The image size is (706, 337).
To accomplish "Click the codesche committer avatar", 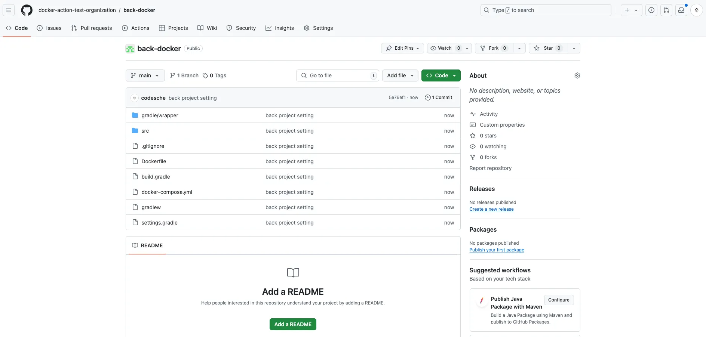I will coord(135,98).
